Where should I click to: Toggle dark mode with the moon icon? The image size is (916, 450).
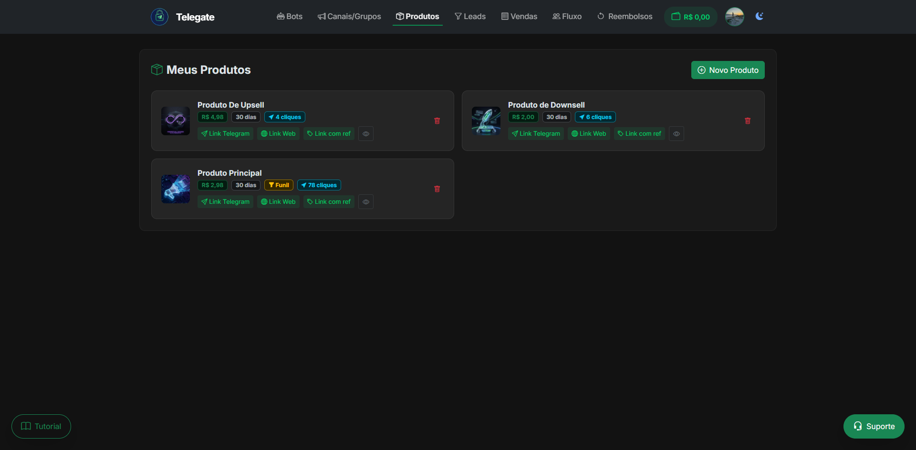tap(759, 16)
